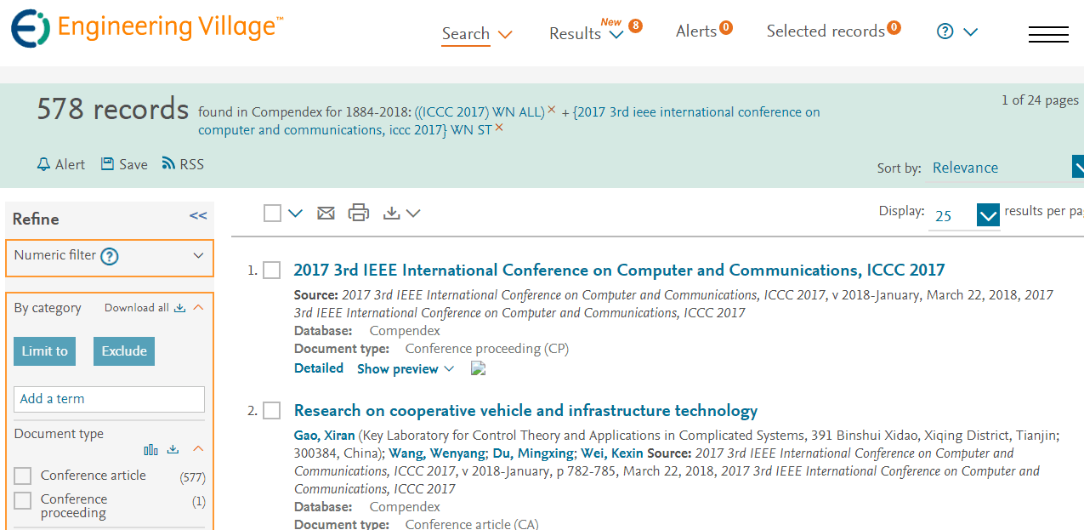1084x530 pixels.
Task: Open Document type bar chart icon
Action: (x=151, y=449)
